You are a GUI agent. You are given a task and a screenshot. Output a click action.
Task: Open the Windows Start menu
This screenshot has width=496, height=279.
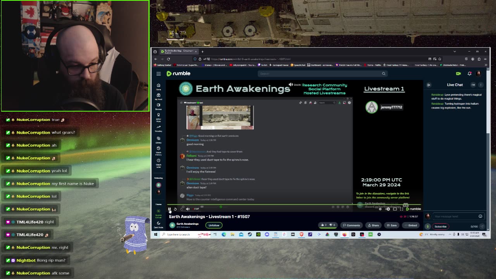[156, 234]
